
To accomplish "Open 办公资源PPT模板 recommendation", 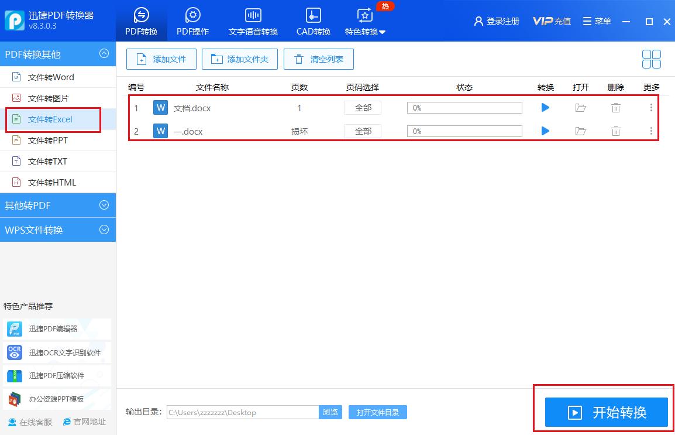I will (57, 399).
